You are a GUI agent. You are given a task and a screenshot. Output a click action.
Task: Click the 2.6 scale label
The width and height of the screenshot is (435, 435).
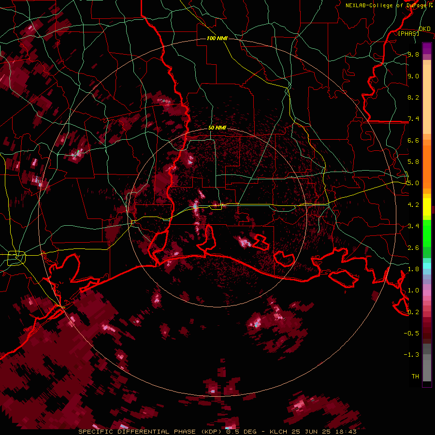pos(413,248)
